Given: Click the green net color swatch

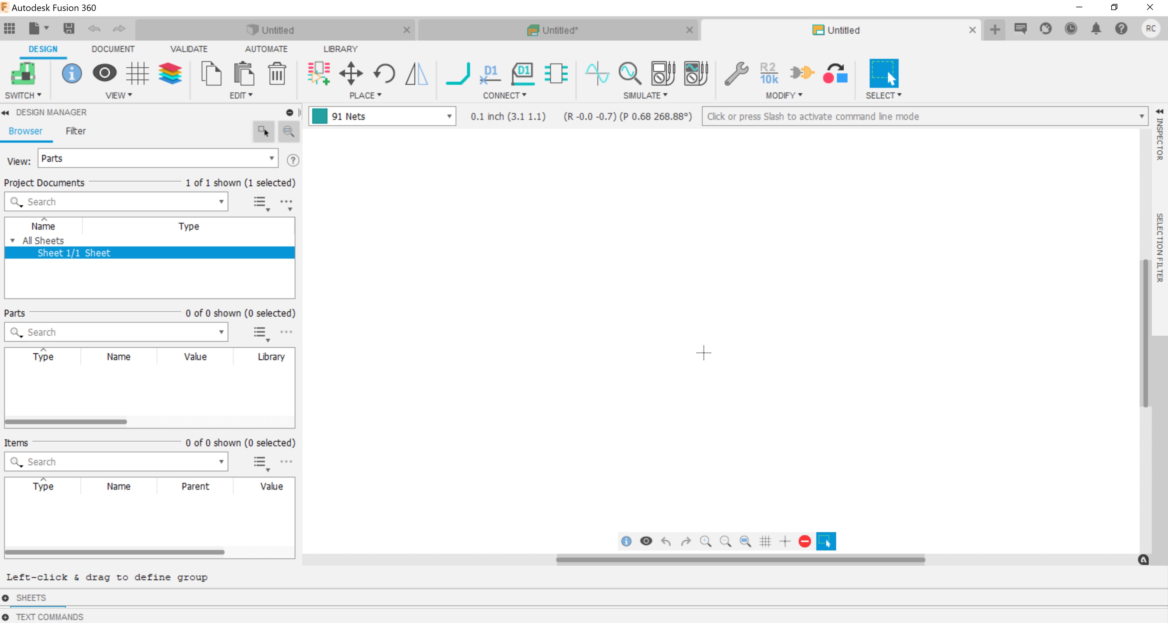Looking at the screenshot, I should tap(320, 116).
